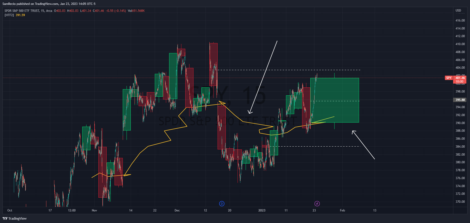
Task: Click the 12:00 label on time axis
Action: pos(72,210)
